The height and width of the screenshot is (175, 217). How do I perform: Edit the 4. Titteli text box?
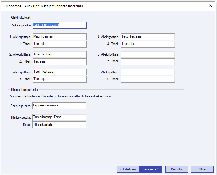[147, 44]
